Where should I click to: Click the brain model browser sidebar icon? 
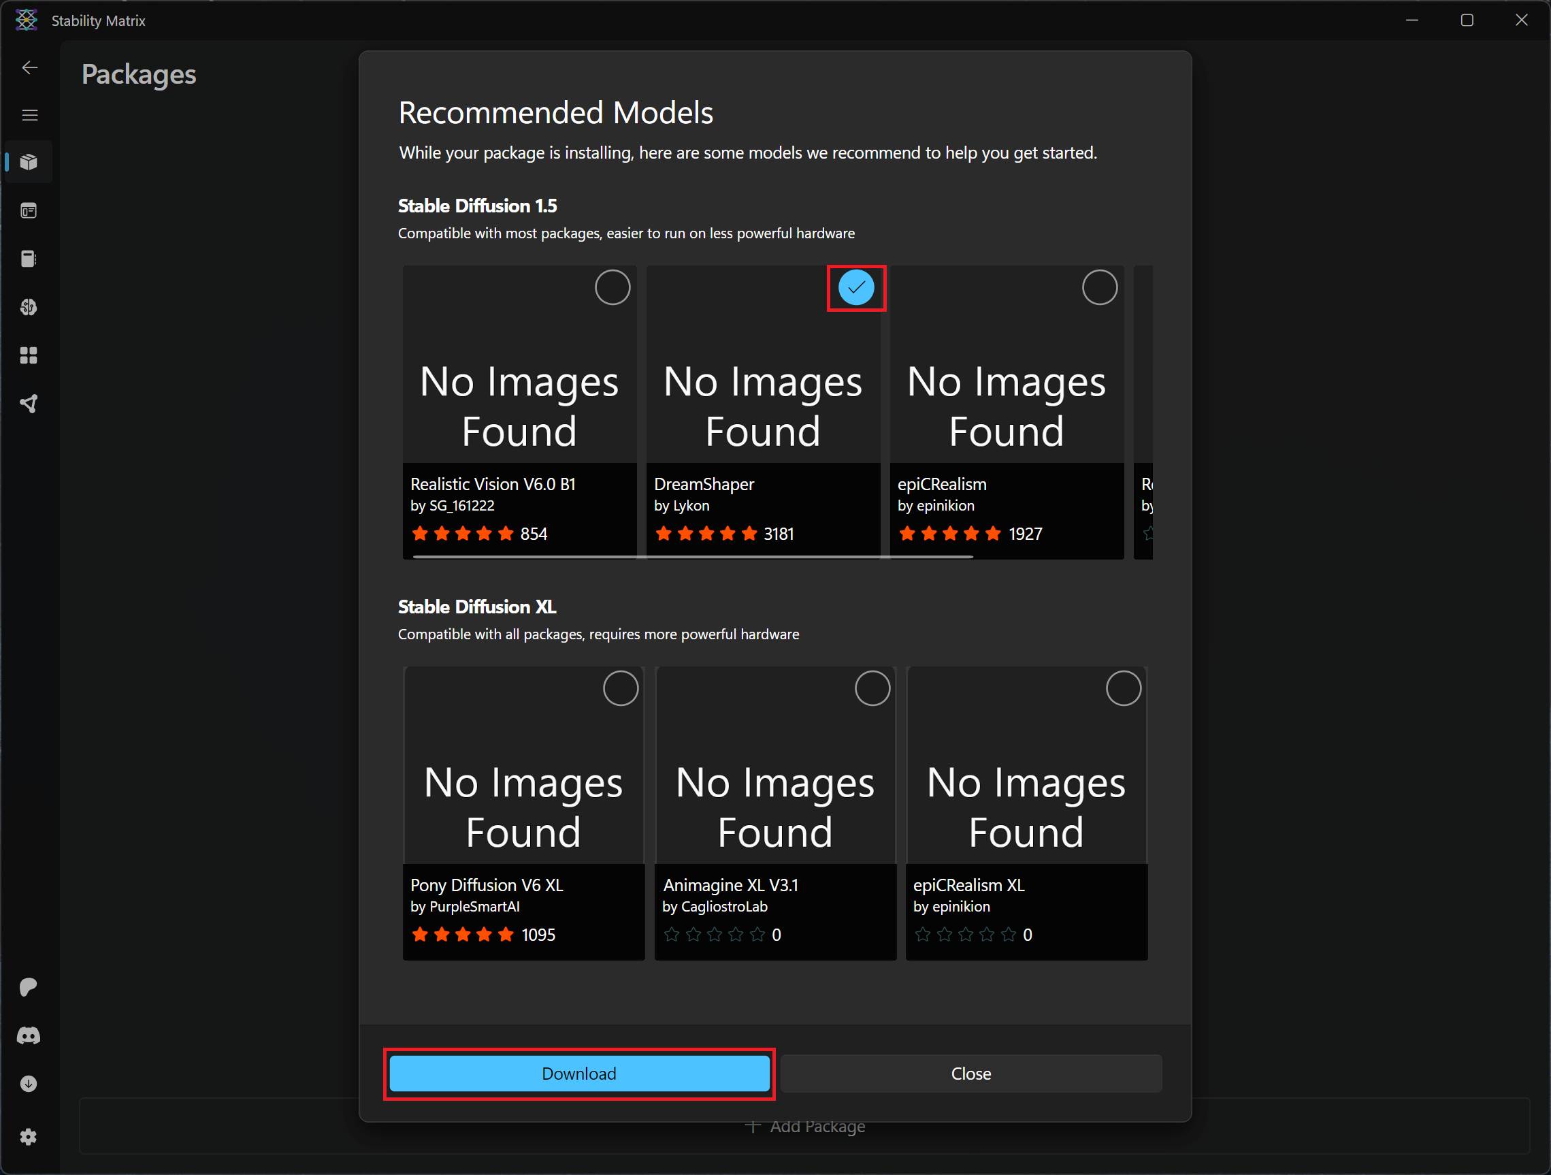[x=29, y=307]
